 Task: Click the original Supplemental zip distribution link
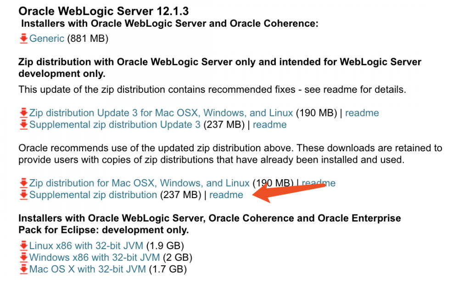click(93, 195)
